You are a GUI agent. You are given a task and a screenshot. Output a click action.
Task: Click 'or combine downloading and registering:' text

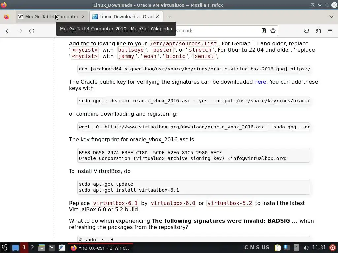tap(123, 114)
